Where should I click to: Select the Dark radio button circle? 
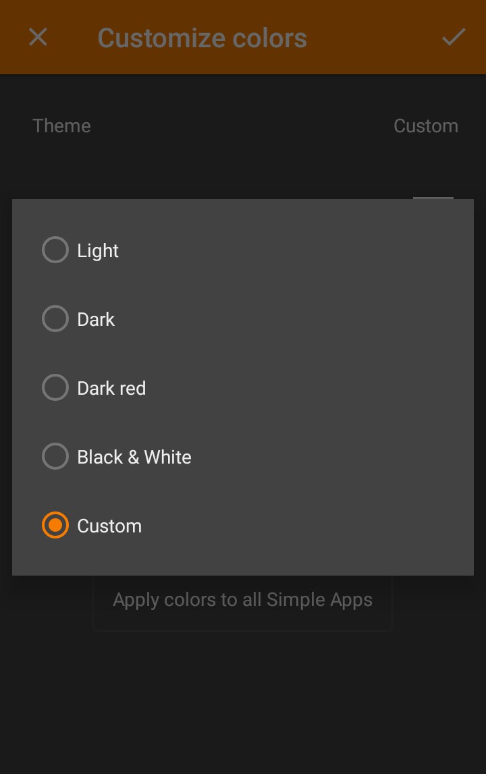55,319
